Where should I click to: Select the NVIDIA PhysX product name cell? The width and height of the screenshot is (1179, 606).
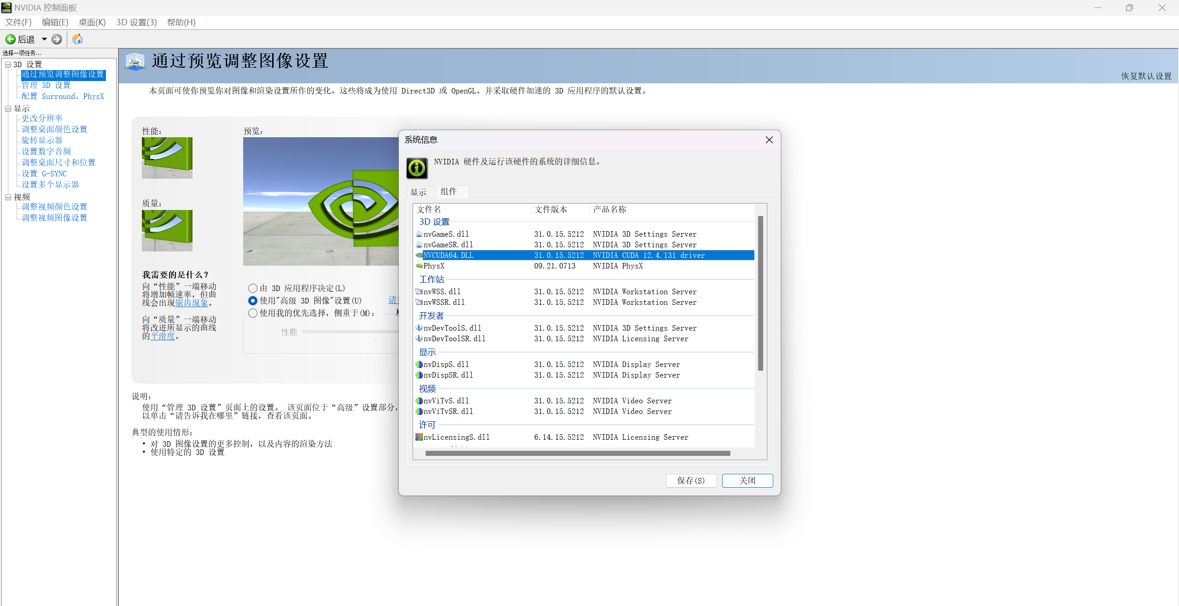[618, 266]
